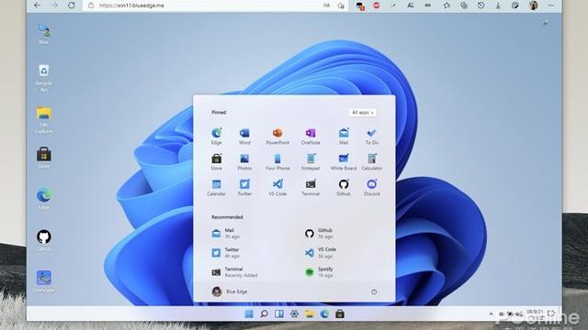The image size is (588, 330).
Task: Open OneNote pinned app
Action: (311, 136)
